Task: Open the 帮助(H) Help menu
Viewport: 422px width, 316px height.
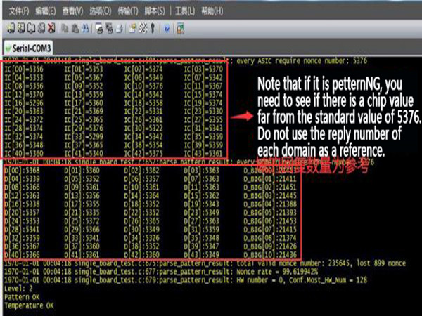Action: click(x=212, y=11)
